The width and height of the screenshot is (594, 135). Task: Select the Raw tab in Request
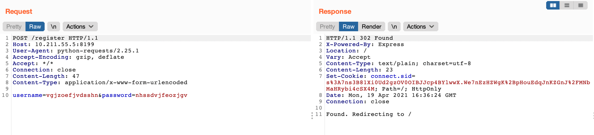tap(35, 26)
